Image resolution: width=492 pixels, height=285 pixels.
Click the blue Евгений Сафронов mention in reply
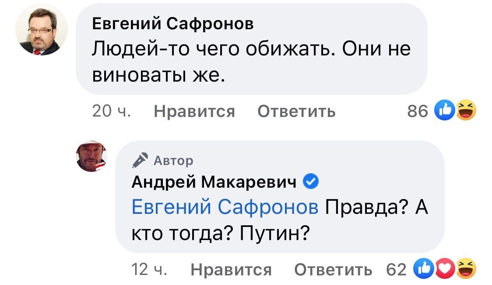click(225, 207)
